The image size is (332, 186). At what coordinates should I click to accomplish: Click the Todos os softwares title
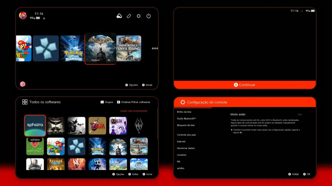click(x=45, y=102)
